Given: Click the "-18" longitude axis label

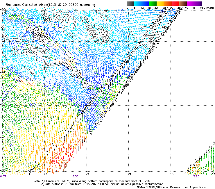Looking at the screenshot, I should [x=171, y=174].
